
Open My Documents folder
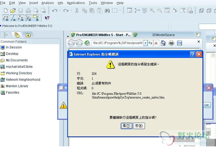(14, 60)
